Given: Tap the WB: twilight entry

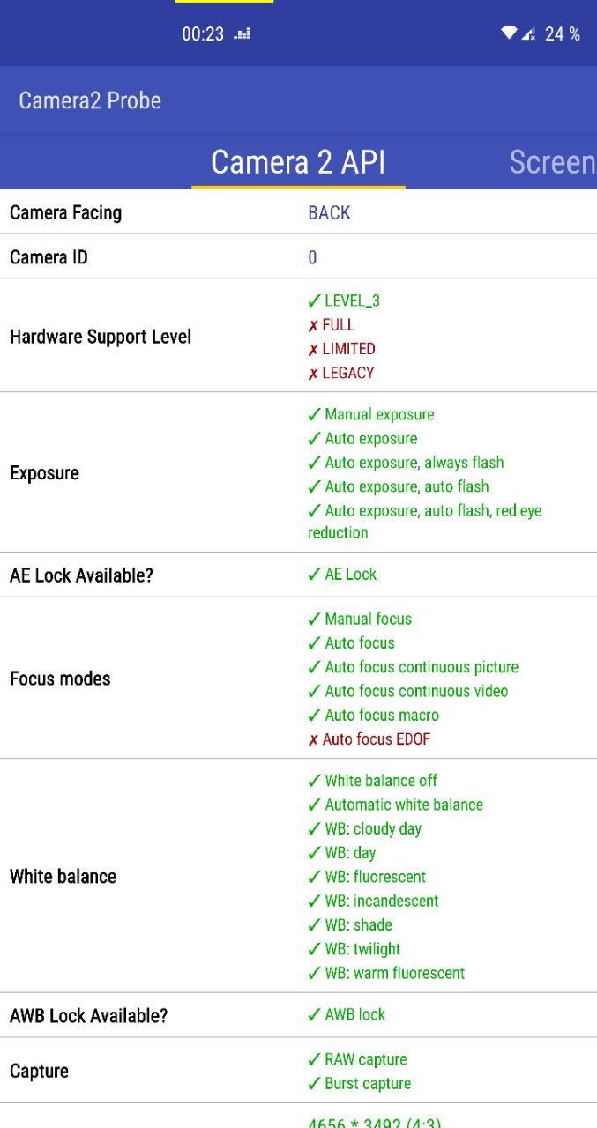Looking at the screenshot, I should coord(362,949).
